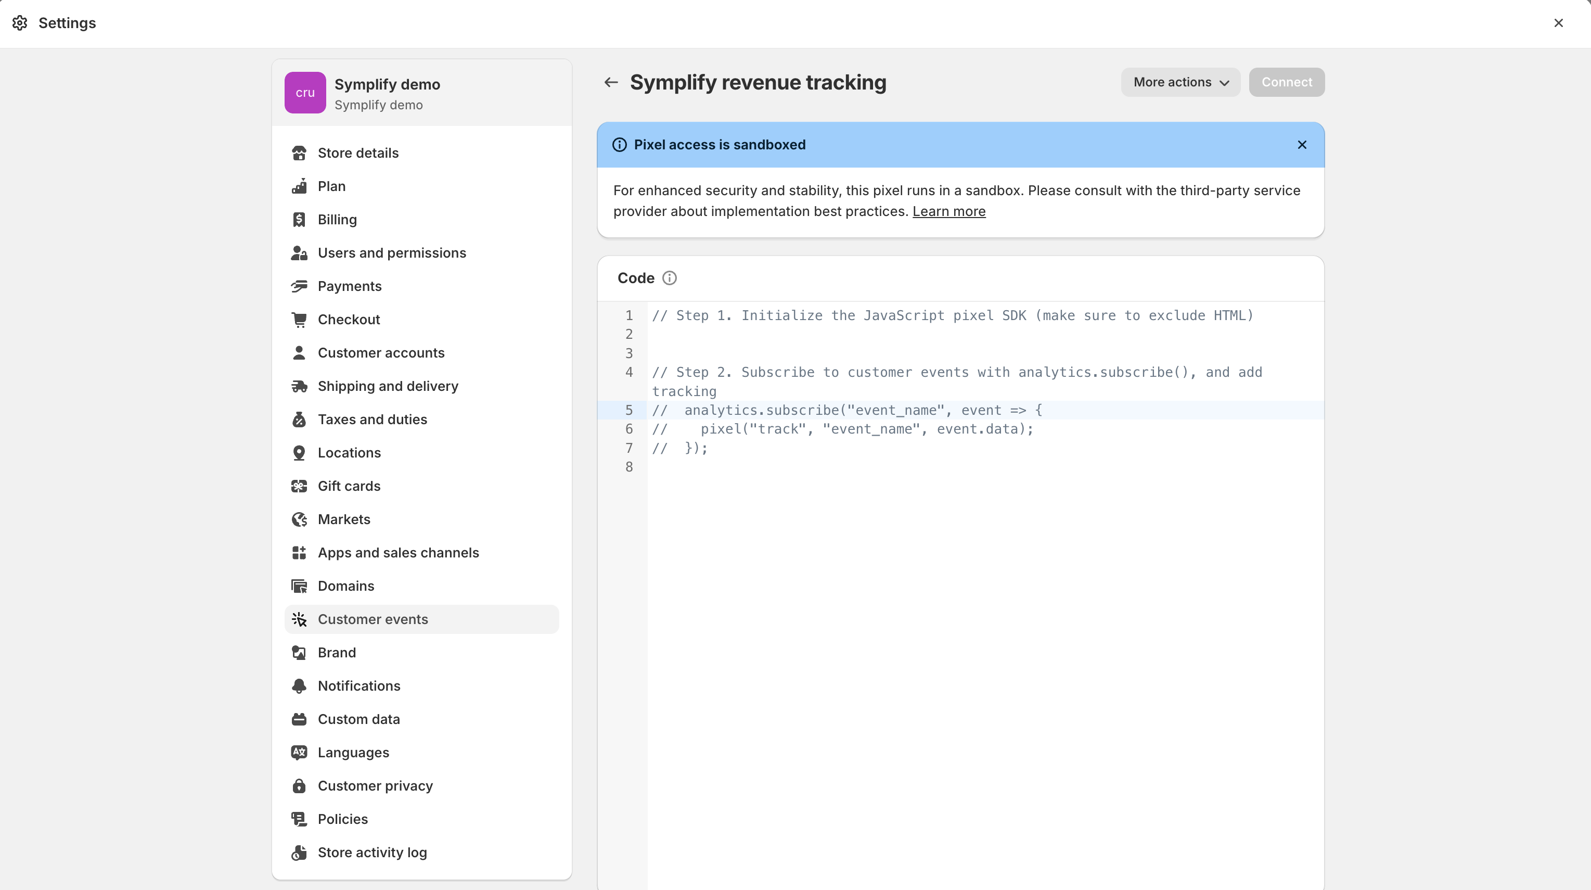Image resolution: width=1591 pixels, height=890 pixels.
Task: Click the Users and permissions icon
Action: point(299,253)
